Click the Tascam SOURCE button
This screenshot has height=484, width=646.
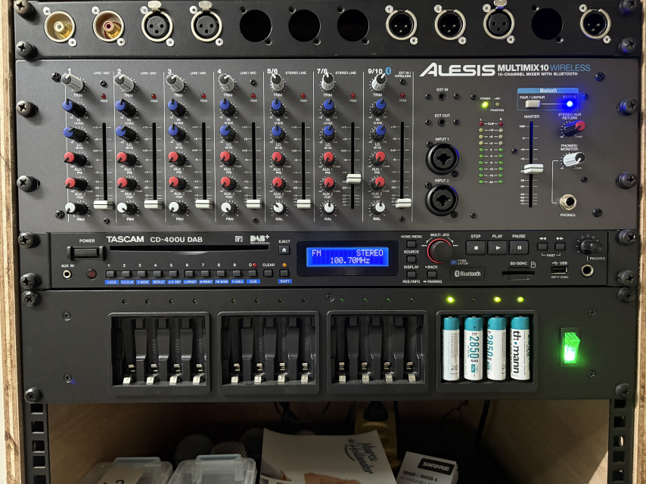pos(412,259)
